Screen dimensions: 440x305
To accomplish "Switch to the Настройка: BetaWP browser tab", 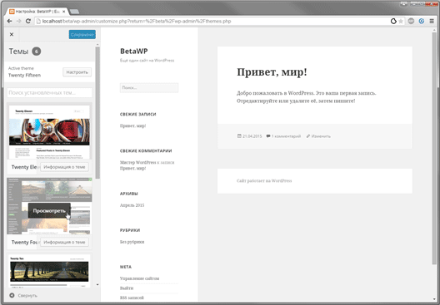I will 37,12.
